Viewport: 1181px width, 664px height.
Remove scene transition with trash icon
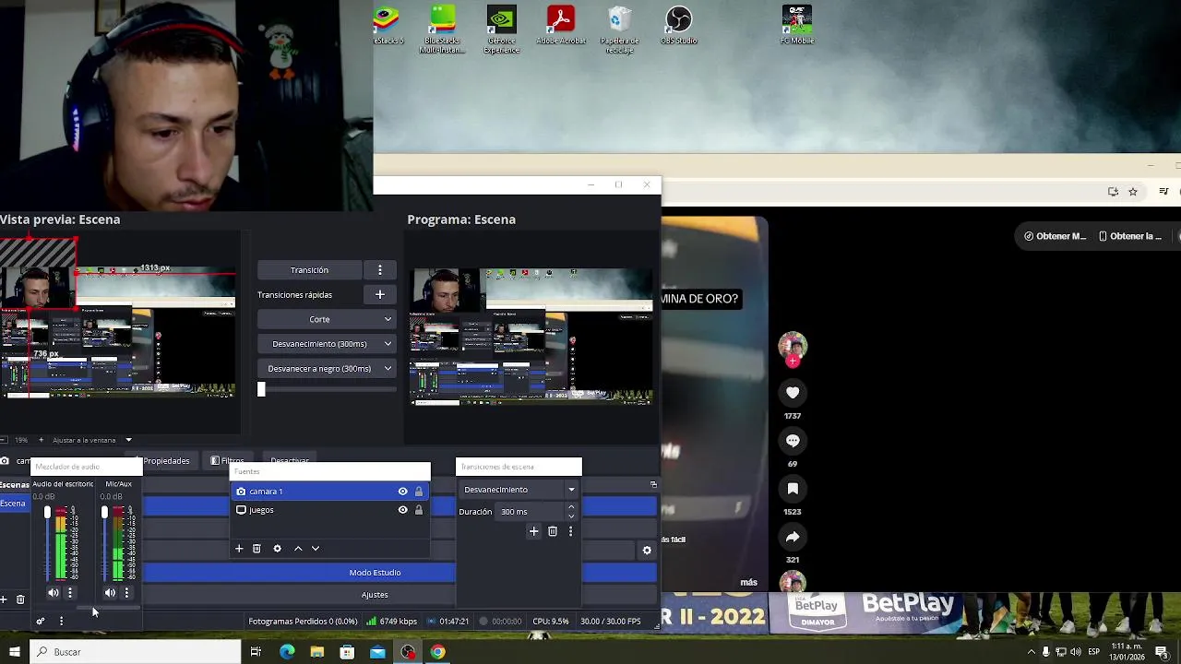[x=552, y=531]
